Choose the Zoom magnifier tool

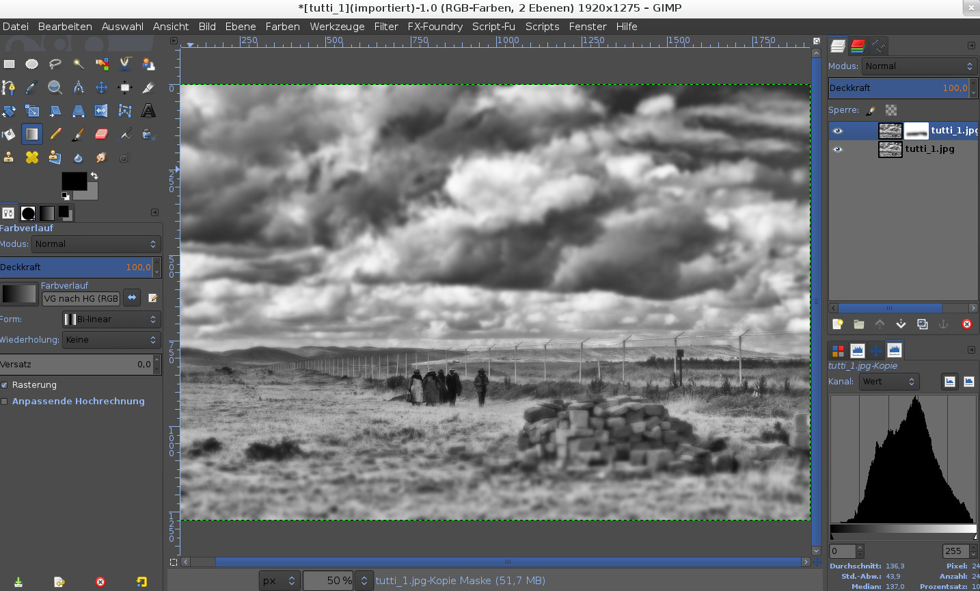[55, 88]
